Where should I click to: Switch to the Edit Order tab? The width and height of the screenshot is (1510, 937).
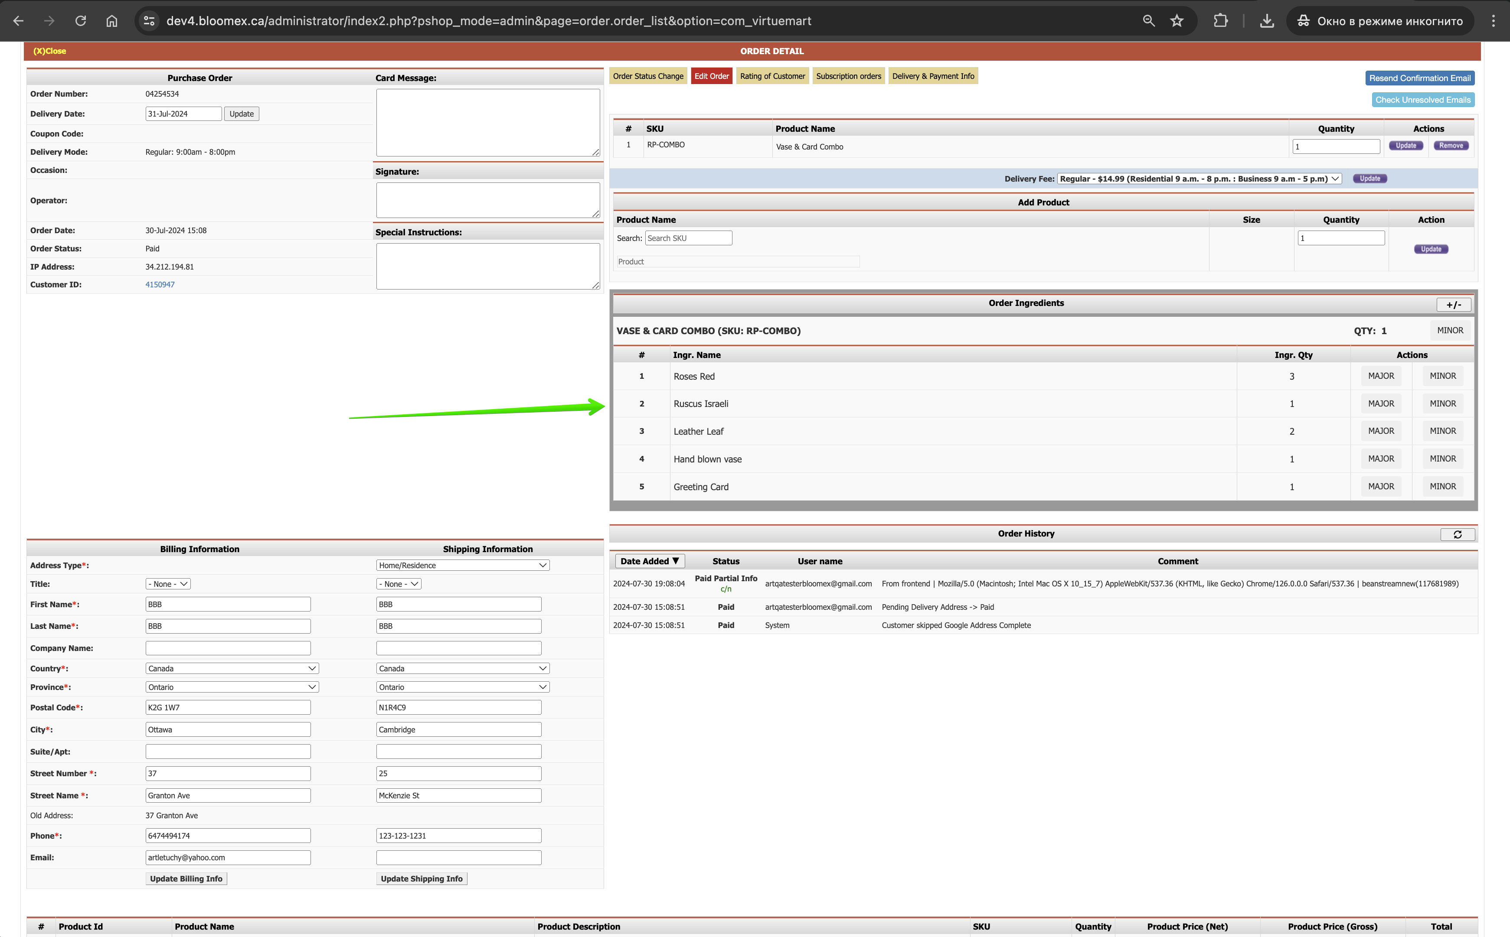coord(711,76)
